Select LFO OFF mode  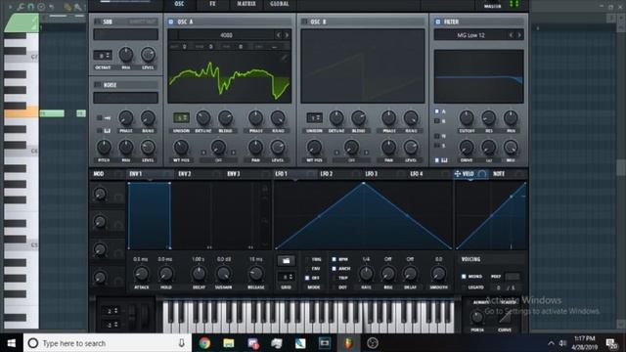click(307, 278)
